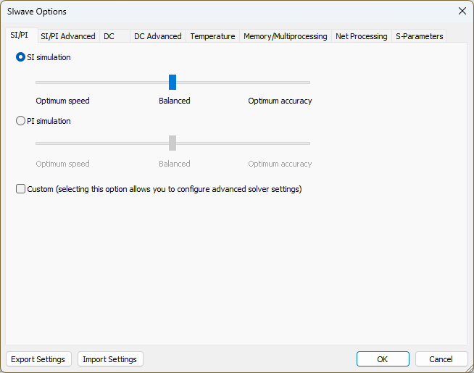The height and width of the screenshot is (373, 474).
Task: Enable the Custom advanced solver settings checkbox
Action: click(21, 189)
